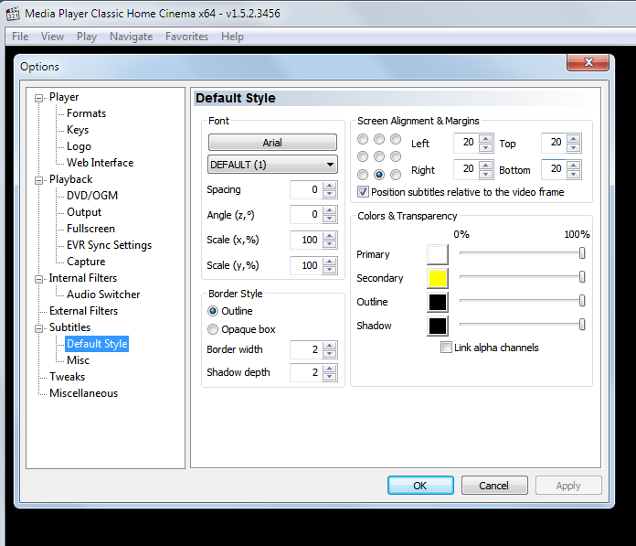Decrease Spacing with down arrow
Viewport: 636px width, 546px height.
(x=329, y=194)
